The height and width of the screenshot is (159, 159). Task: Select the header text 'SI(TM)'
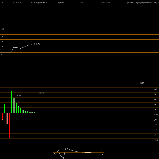pyautogui.click(x=60, y=3)
